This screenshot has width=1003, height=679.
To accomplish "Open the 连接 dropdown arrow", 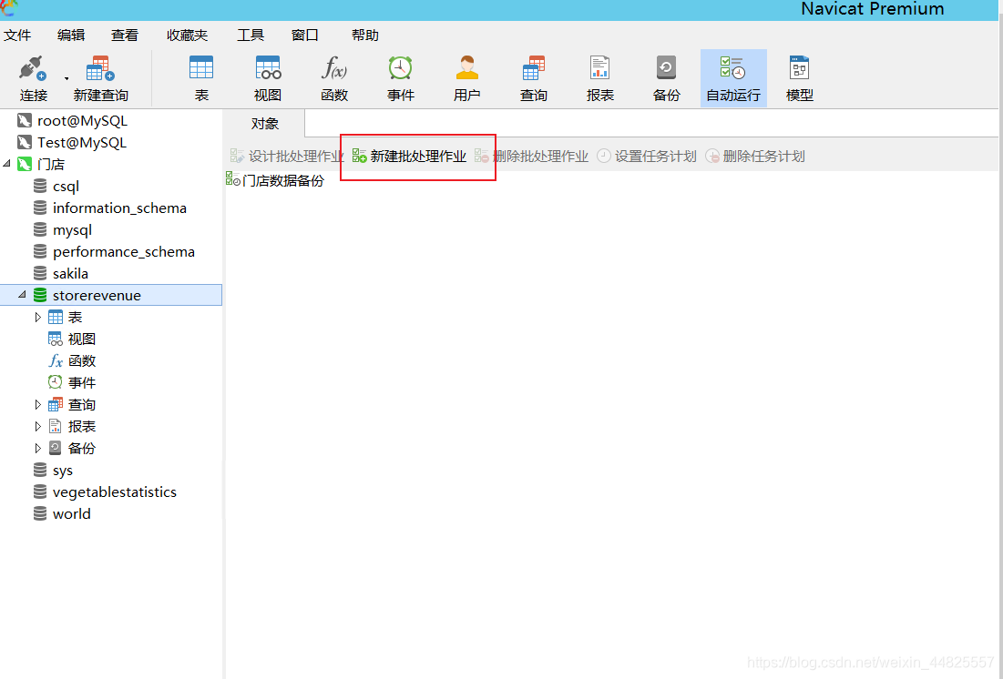I will pyautogui.click(x=67, y=78).
